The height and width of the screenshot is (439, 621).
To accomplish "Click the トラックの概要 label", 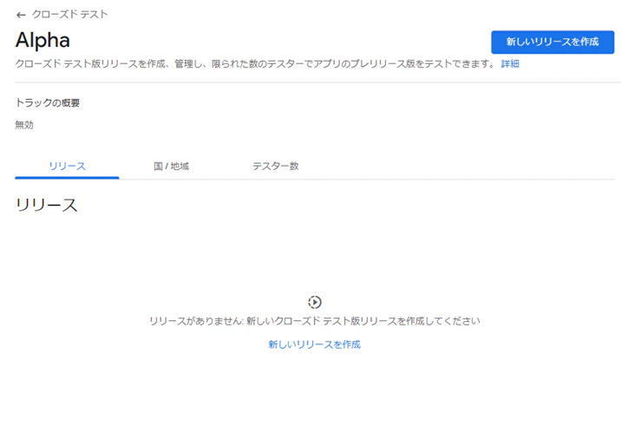I will tap(48, 103).
